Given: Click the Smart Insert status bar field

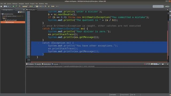Looking at the screenshot, I should [125, 95].
